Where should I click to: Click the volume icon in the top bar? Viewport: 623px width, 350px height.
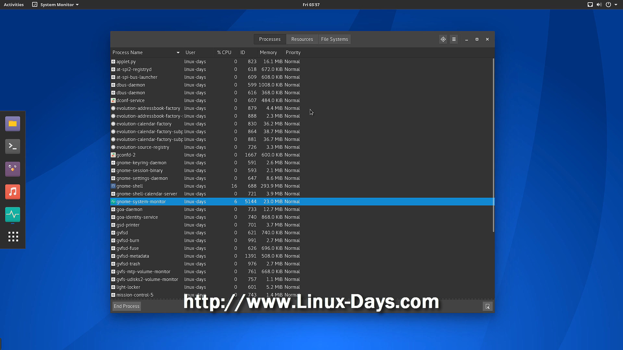pyautogui.click(x=599, y=5)
